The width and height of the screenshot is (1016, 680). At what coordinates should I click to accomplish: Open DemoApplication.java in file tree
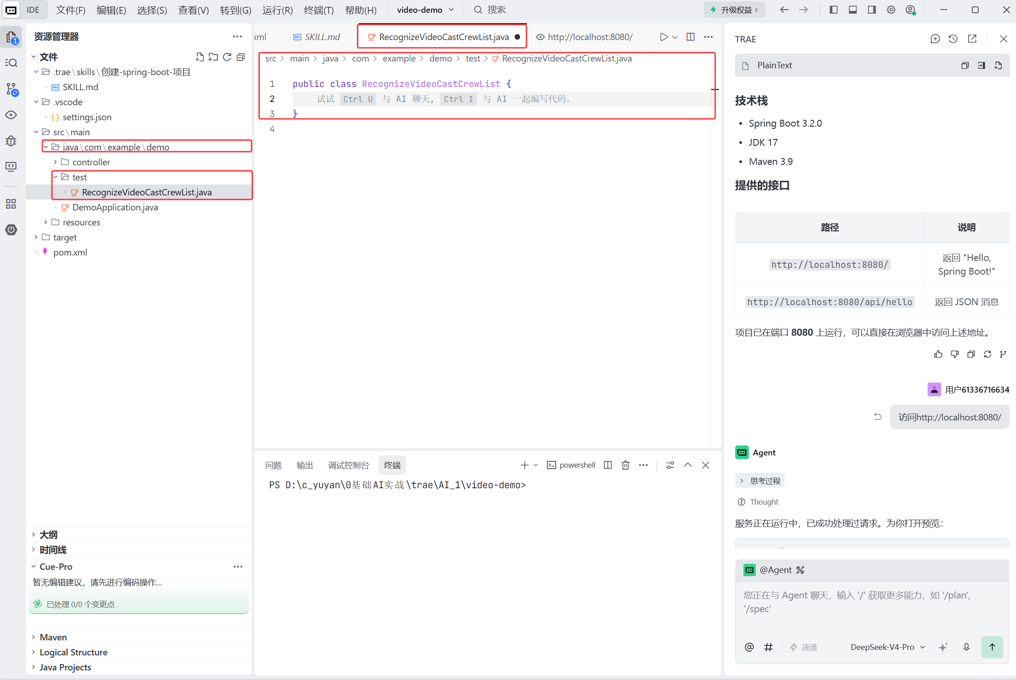click(x=115, y=207)
